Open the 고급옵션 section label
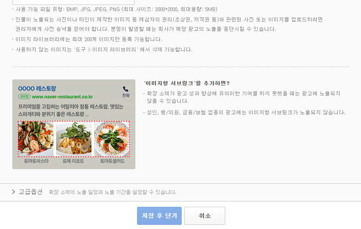361x229 pixels. [30, 192]
